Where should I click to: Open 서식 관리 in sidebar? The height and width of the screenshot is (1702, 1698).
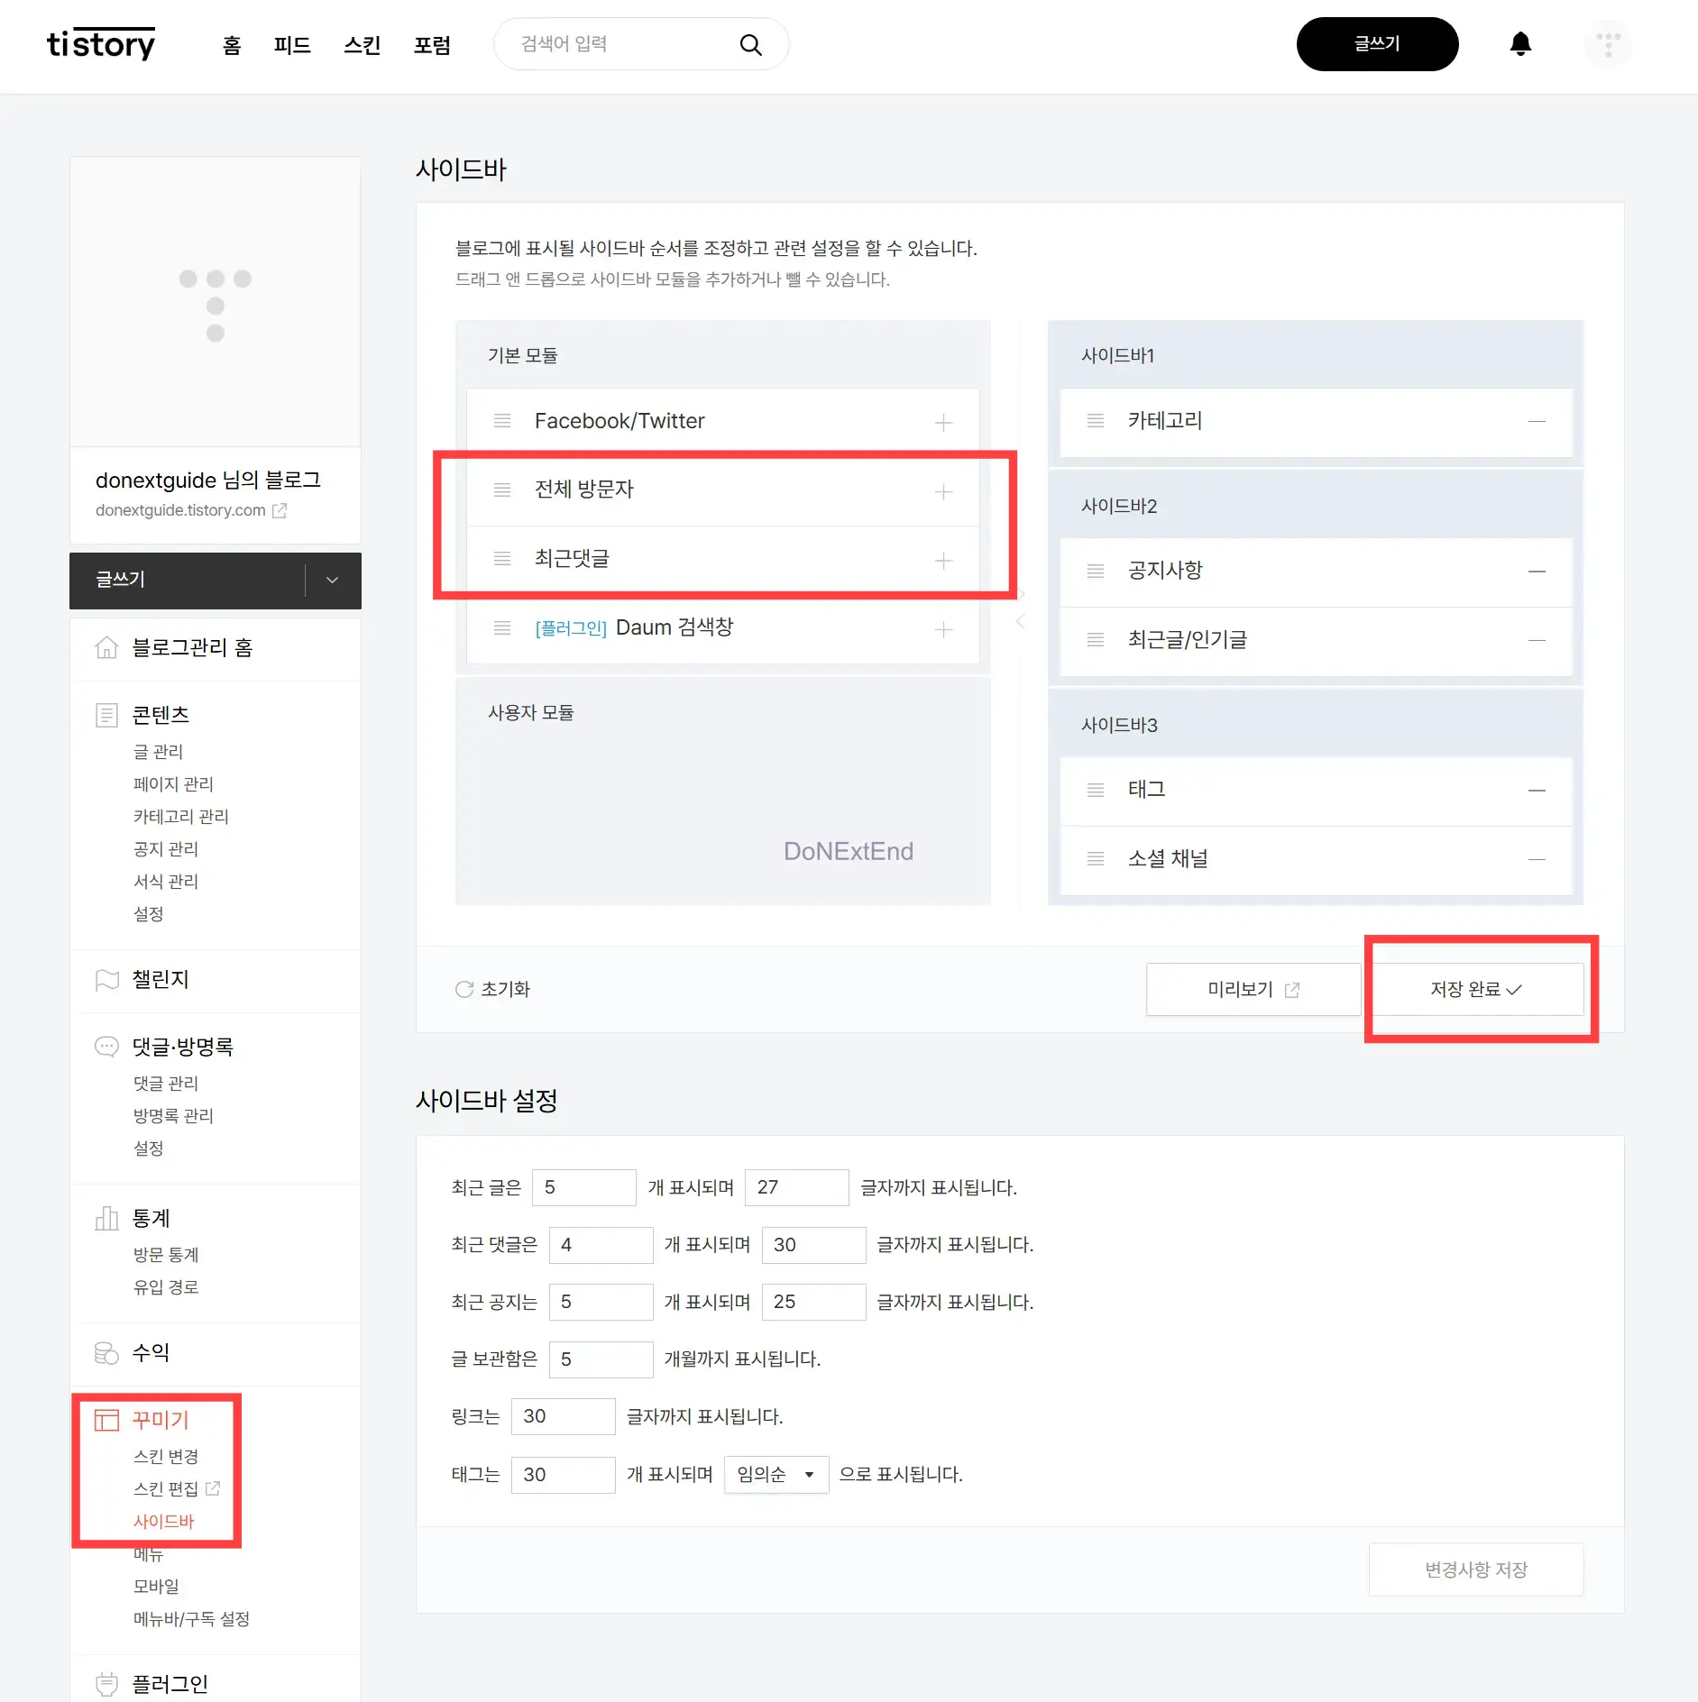pos(166,881)
